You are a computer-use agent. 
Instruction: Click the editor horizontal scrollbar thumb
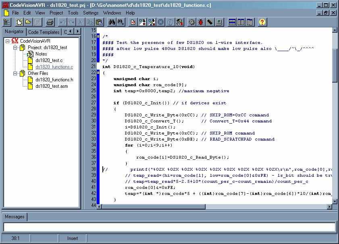154,207
